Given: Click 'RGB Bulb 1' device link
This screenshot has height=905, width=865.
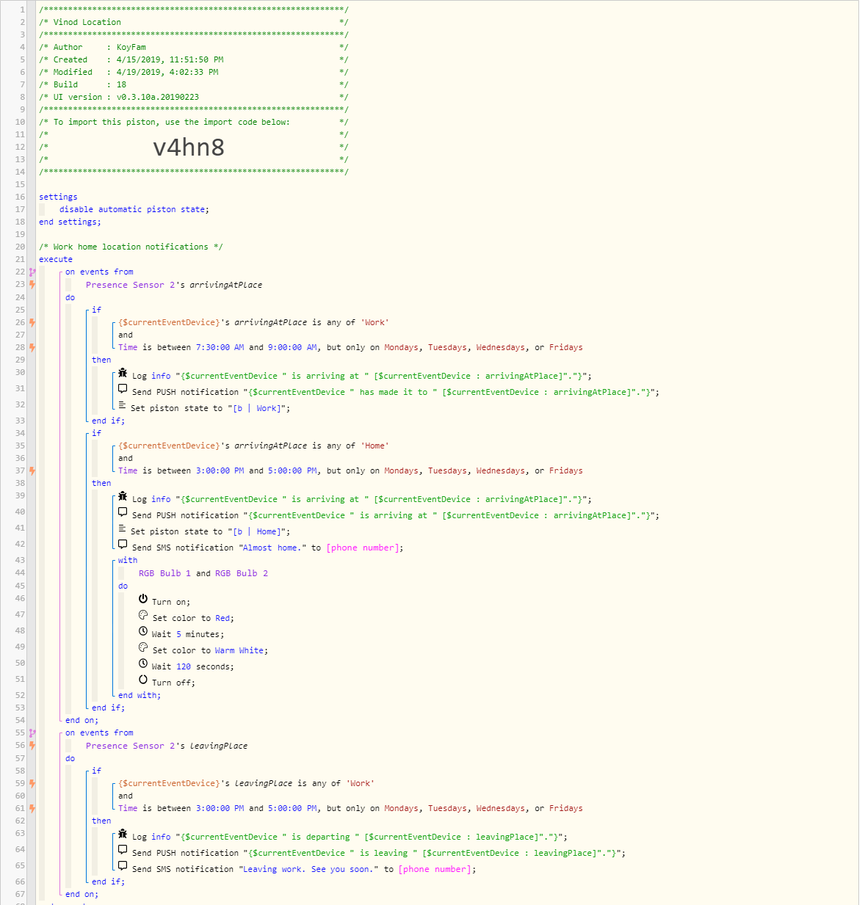Looking at the screenshot, I should point(164,573).
